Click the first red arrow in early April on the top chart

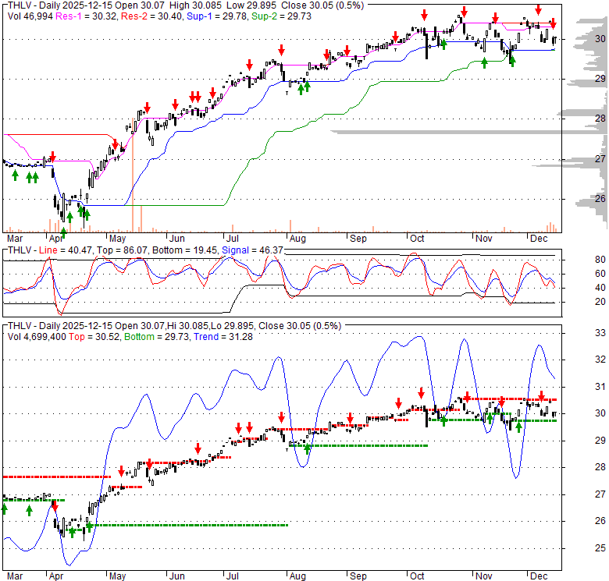click(x=52, y=156)
